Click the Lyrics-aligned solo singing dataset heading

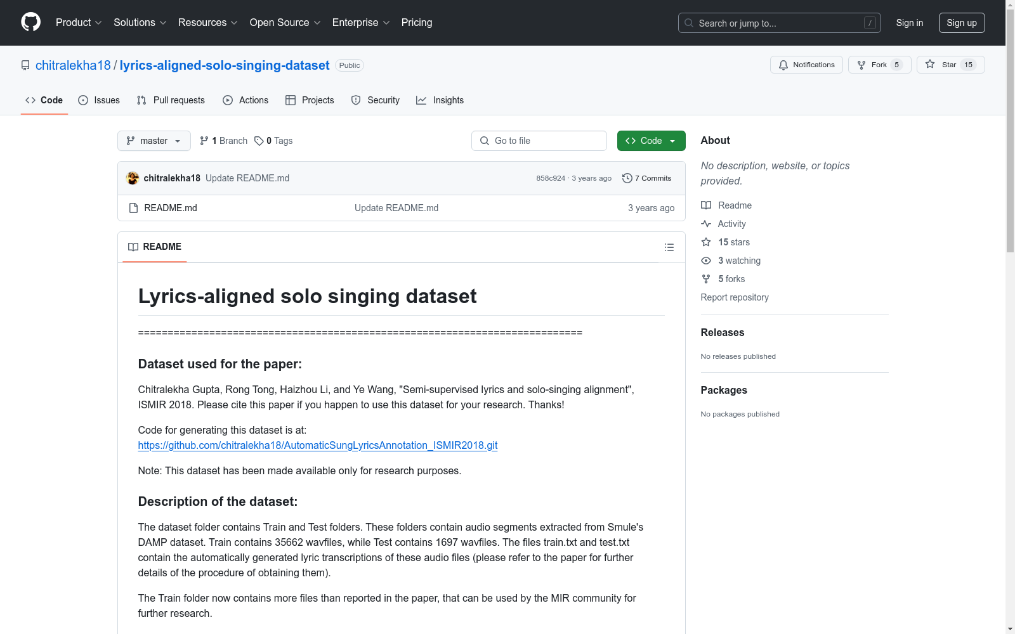pyautogui.click(x=308, y=296)
